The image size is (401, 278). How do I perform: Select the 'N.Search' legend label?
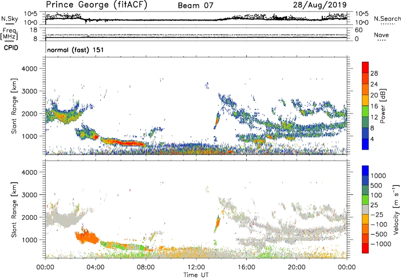pos(387,19)
